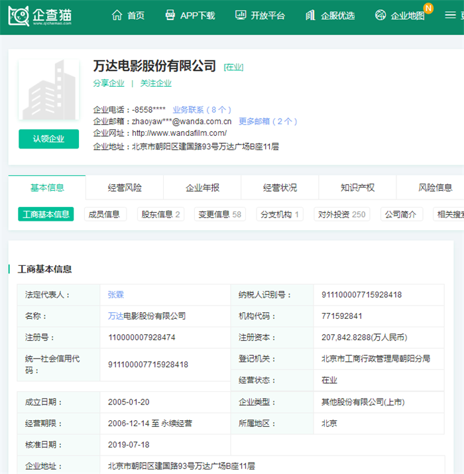Select the 变更信息 58 sub-tab
The width and height of the screenshot is (464, 474).
[x=220, y=214]
